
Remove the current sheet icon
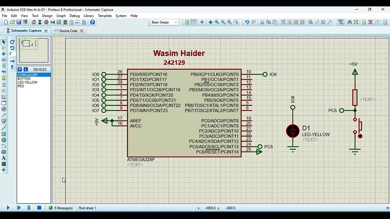(370, 22)
